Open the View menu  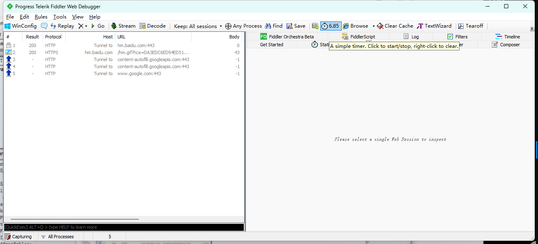[x=78, y=17]
